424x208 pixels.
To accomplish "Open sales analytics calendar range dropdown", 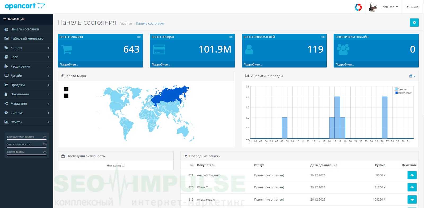I will [x=412, y=76].
